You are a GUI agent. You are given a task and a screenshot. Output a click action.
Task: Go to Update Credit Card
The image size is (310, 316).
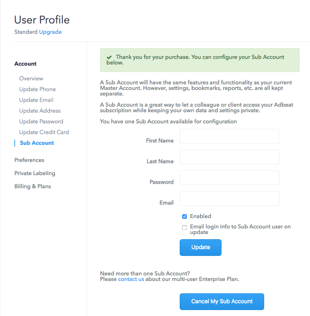[44, 132]
